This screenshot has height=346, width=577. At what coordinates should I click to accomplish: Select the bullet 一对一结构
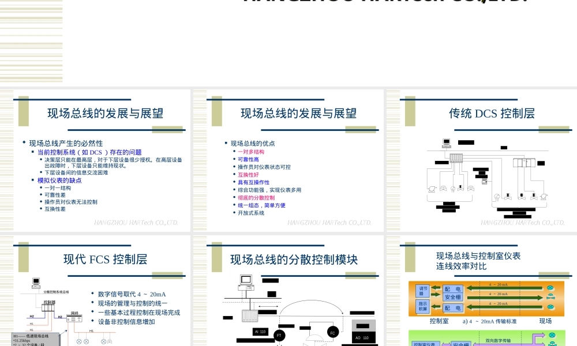coord(58,188)
